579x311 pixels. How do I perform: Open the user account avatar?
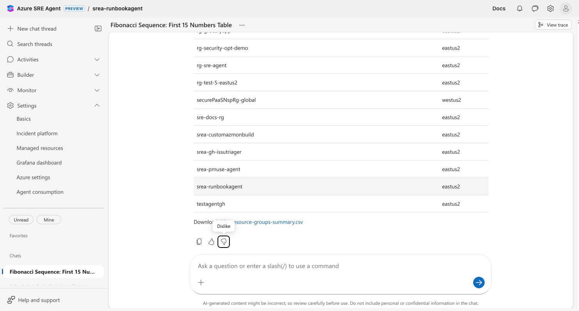[566, 8]
